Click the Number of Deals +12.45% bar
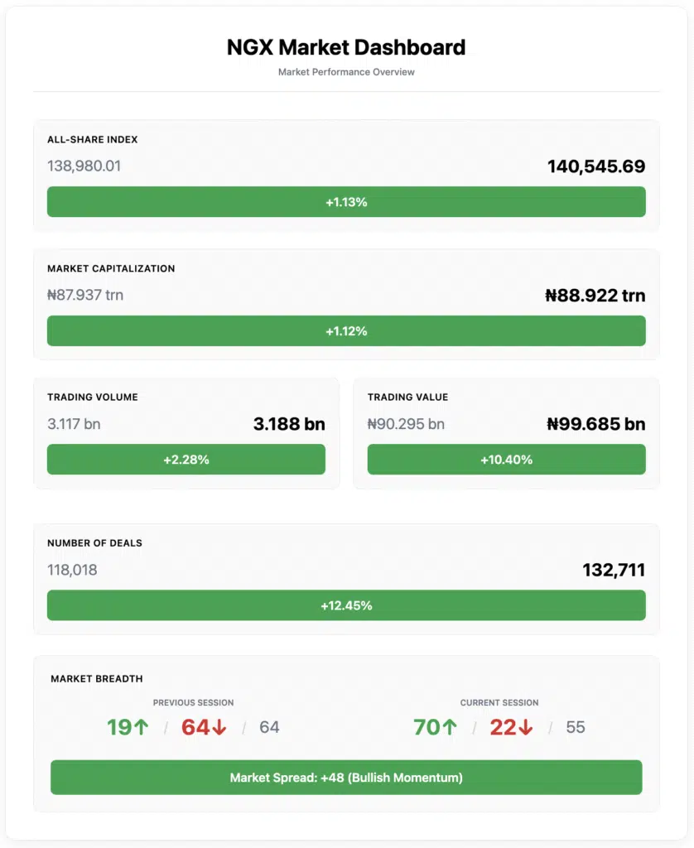The image size is (694, 848). pyautogui.click(x=346, y=605)
